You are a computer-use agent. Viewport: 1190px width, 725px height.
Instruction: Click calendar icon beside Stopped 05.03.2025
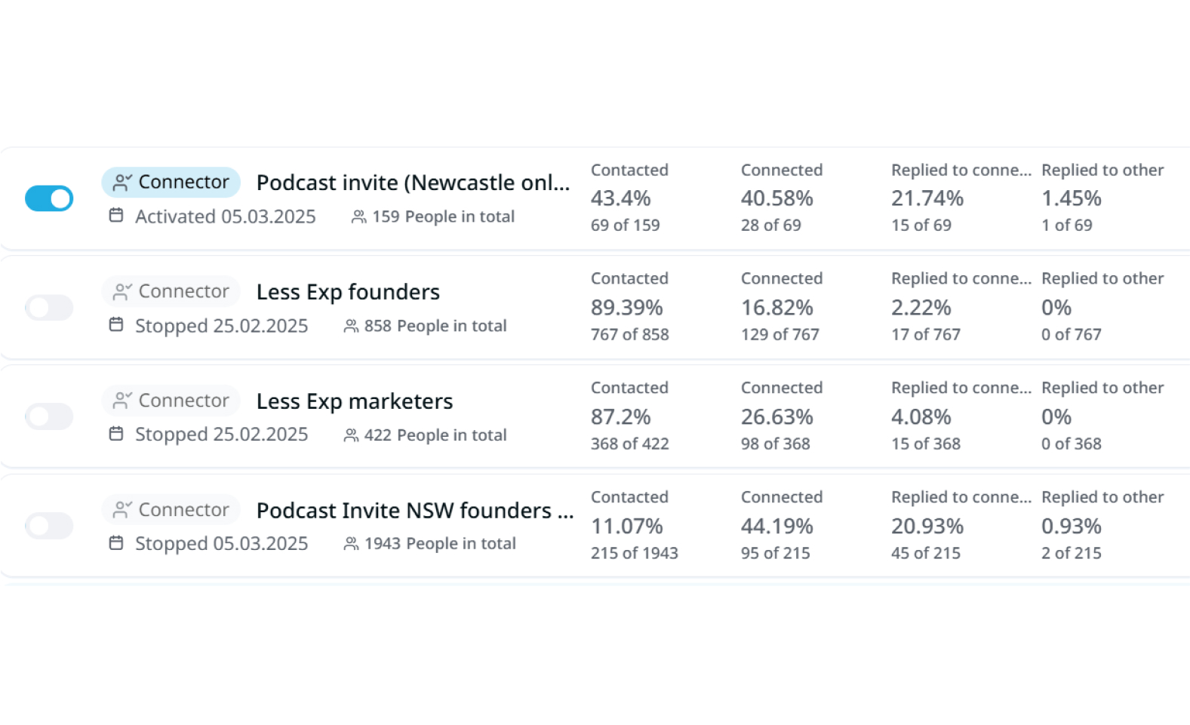pyautogui.click(x=116, y=543)
